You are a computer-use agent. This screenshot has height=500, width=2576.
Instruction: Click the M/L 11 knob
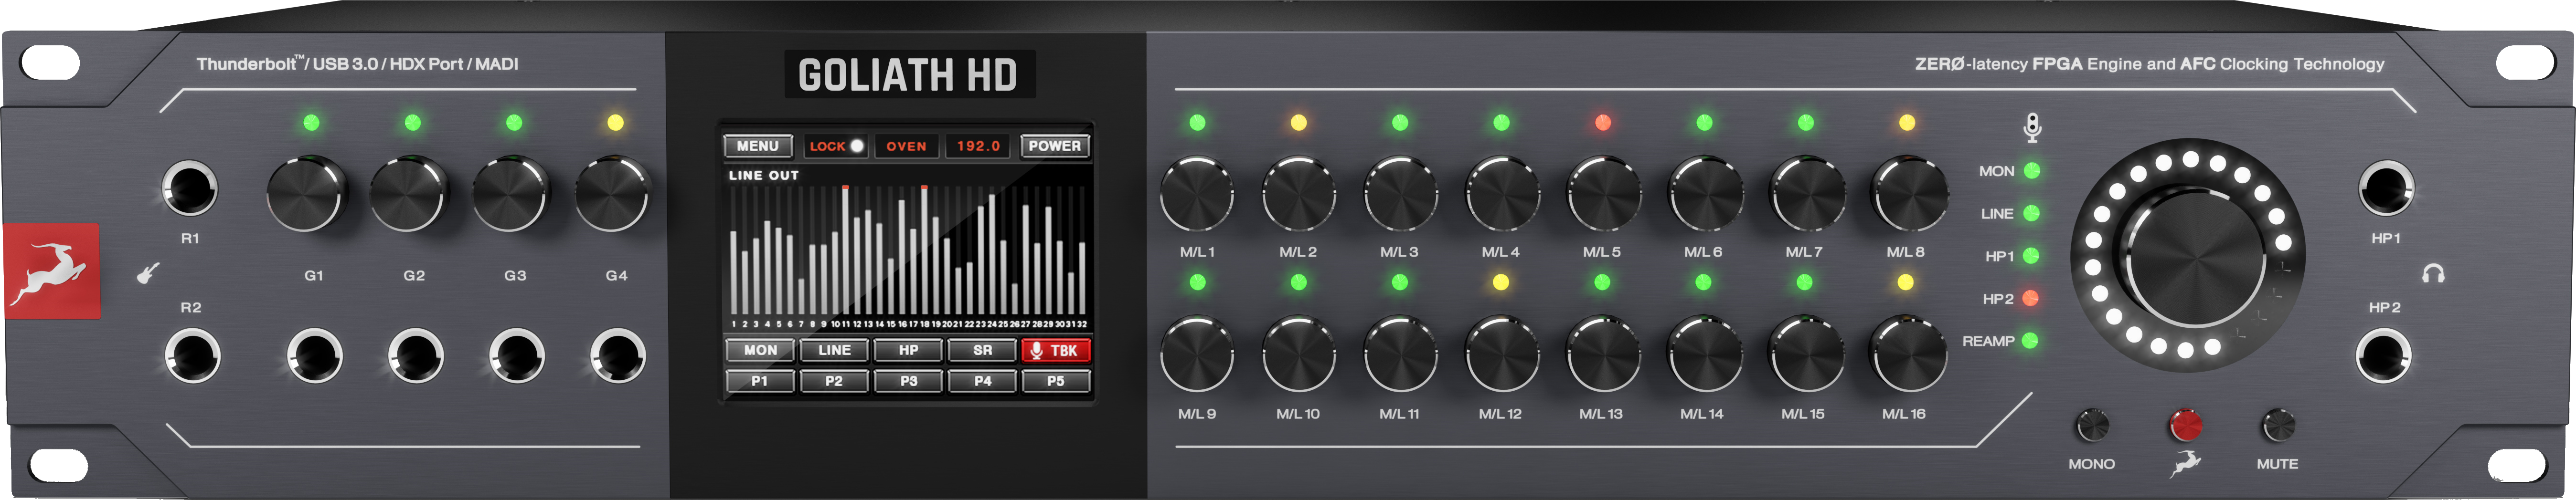click(x=1400, y=354)
